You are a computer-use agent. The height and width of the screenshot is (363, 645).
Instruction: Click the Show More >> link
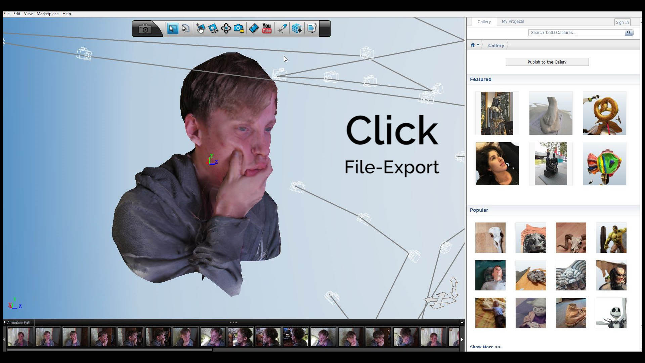pos(485,347)
